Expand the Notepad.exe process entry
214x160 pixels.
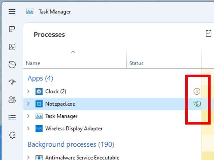coord(28,104)
